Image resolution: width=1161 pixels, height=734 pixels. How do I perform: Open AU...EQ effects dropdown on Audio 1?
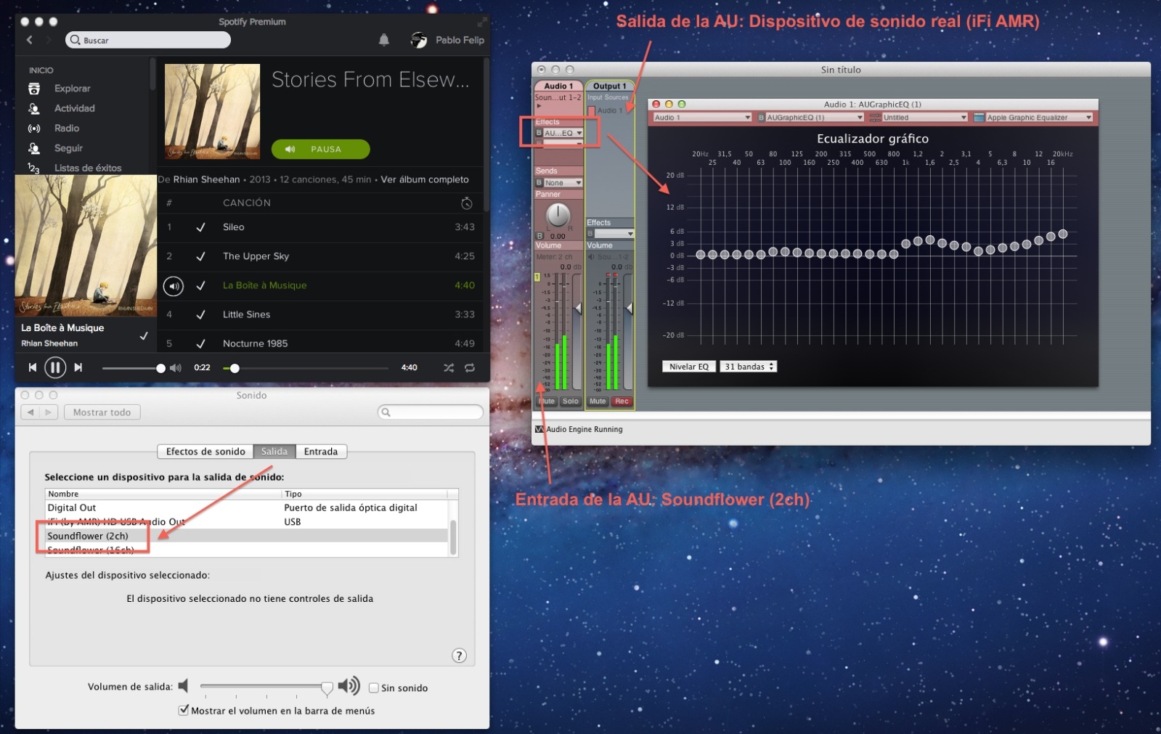coord(563,133)
